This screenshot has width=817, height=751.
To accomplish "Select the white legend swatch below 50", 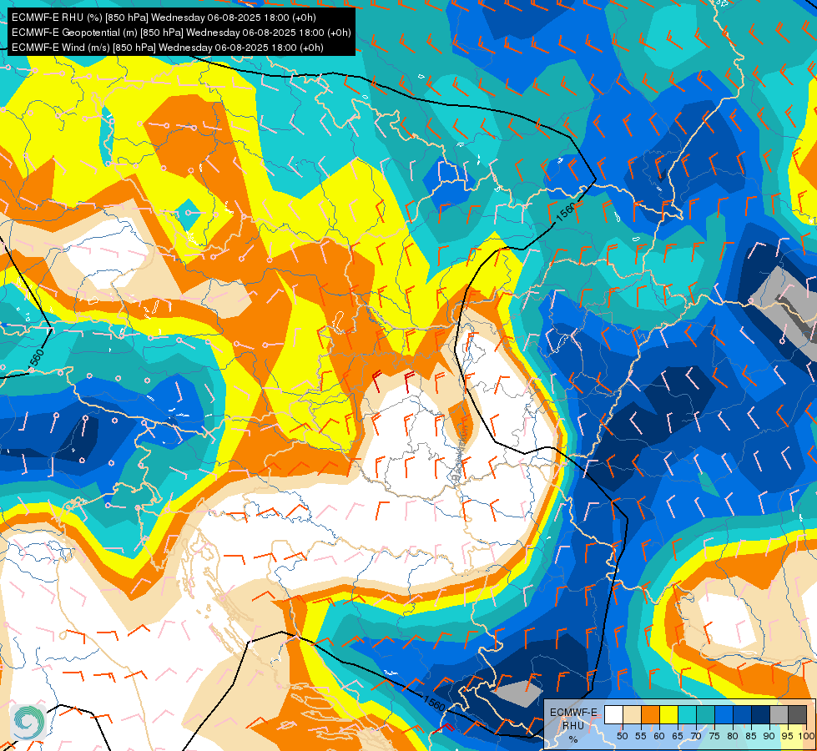I will point(613,714).
